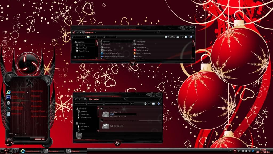Image resolution: width=273 pixels, height=154 pixels.
Task: Open Help in Computer window
Action: coord(159,103)
